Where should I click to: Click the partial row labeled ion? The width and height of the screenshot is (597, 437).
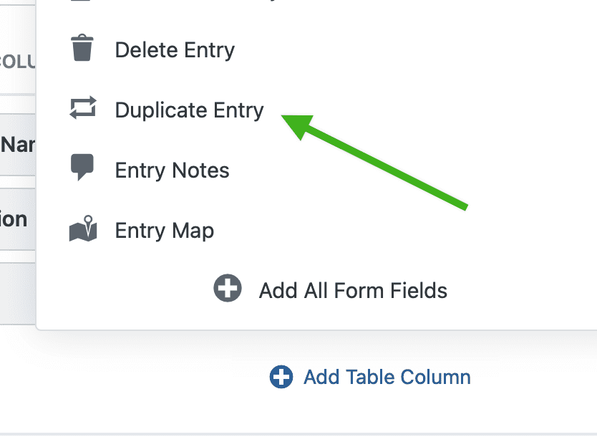[14, 218]
